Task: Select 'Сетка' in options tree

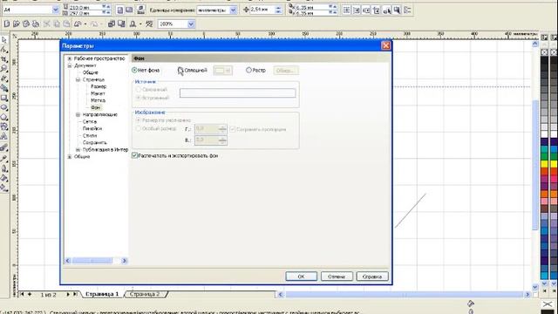Action: (89, 121)
